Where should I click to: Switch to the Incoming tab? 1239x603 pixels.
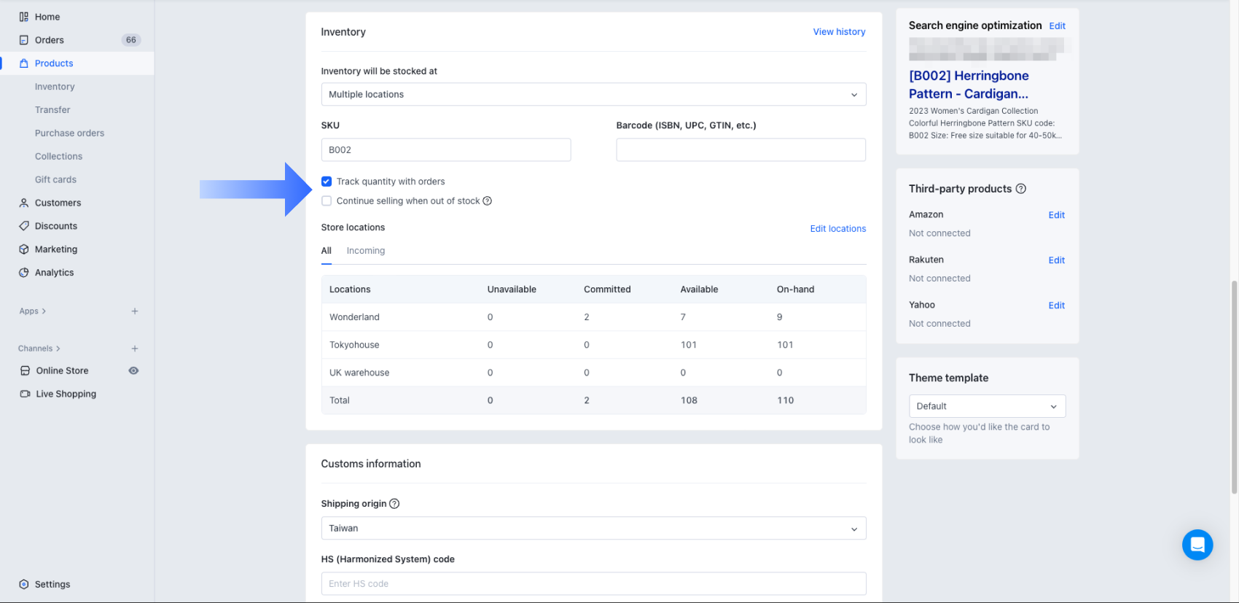(x=365, y=251)
